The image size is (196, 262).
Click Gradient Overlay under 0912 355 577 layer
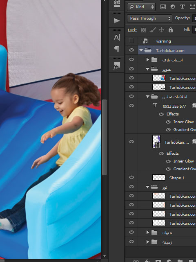click(x=185, y=129)
